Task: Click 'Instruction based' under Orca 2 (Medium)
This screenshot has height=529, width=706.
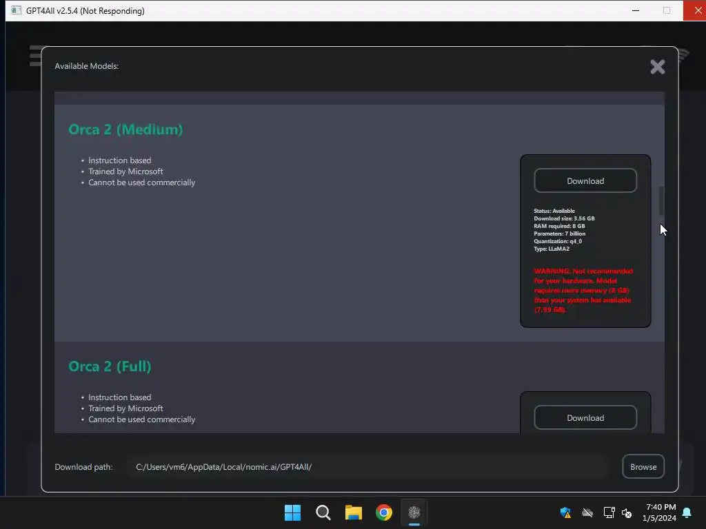Action: [x=120, y=160]
